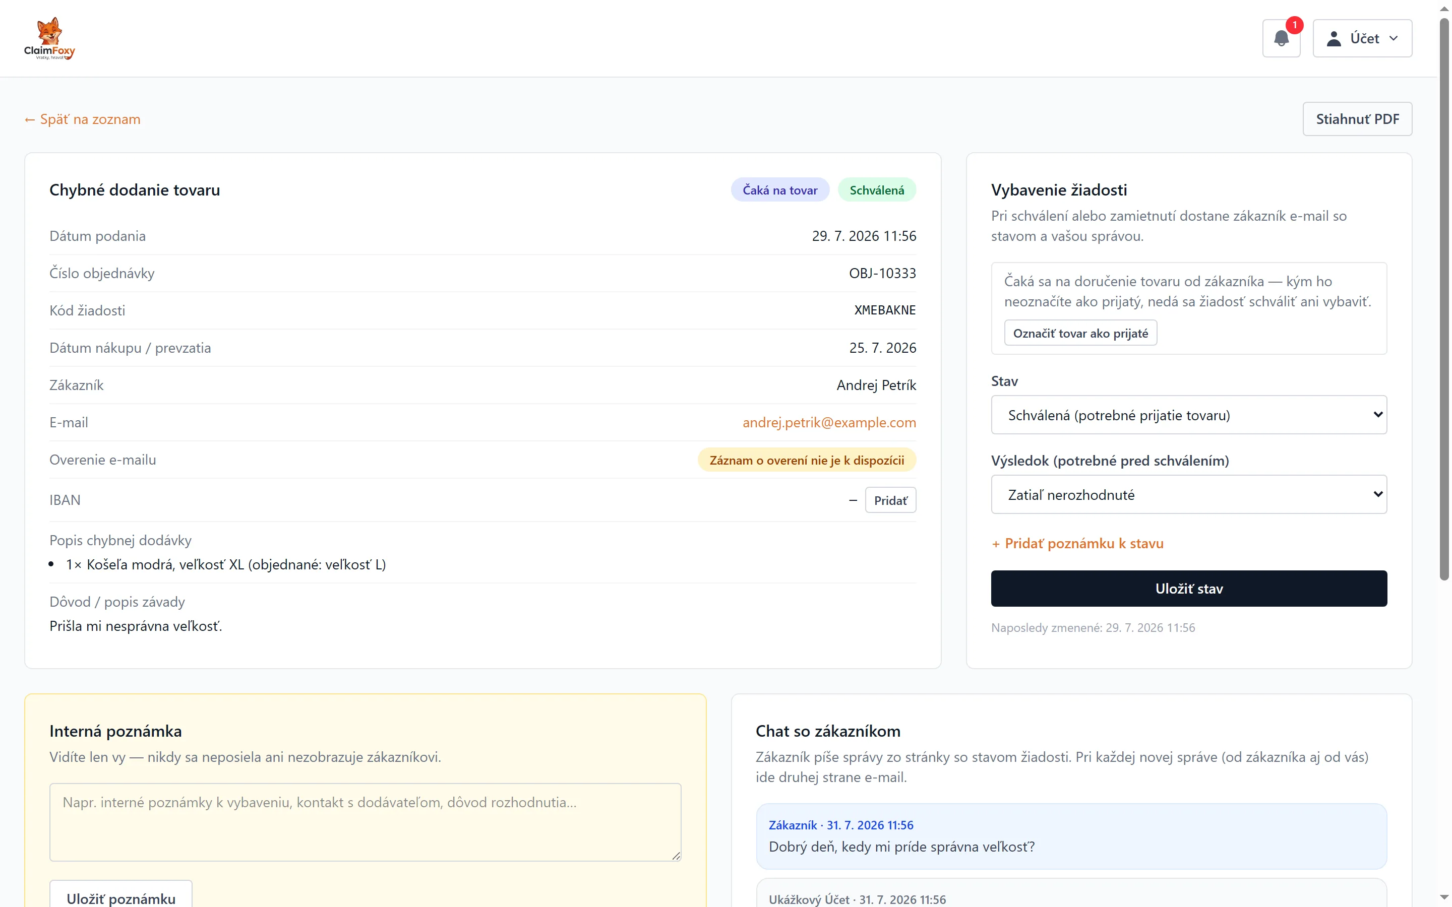Click the customer chat message bubble

coord(1071,836)
